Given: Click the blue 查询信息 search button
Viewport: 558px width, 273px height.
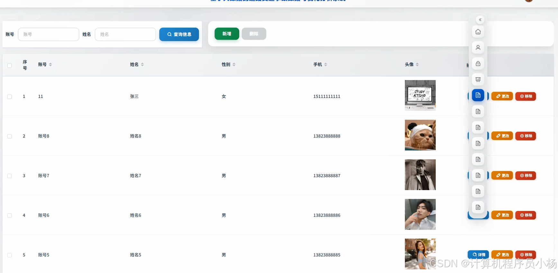Looking at the screenshot, I should [x=179, y=34].
